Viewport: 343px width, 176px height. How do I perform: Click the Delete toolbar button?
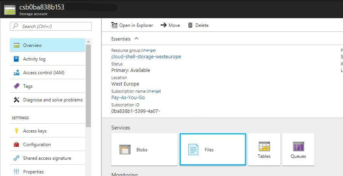point(198,25)
